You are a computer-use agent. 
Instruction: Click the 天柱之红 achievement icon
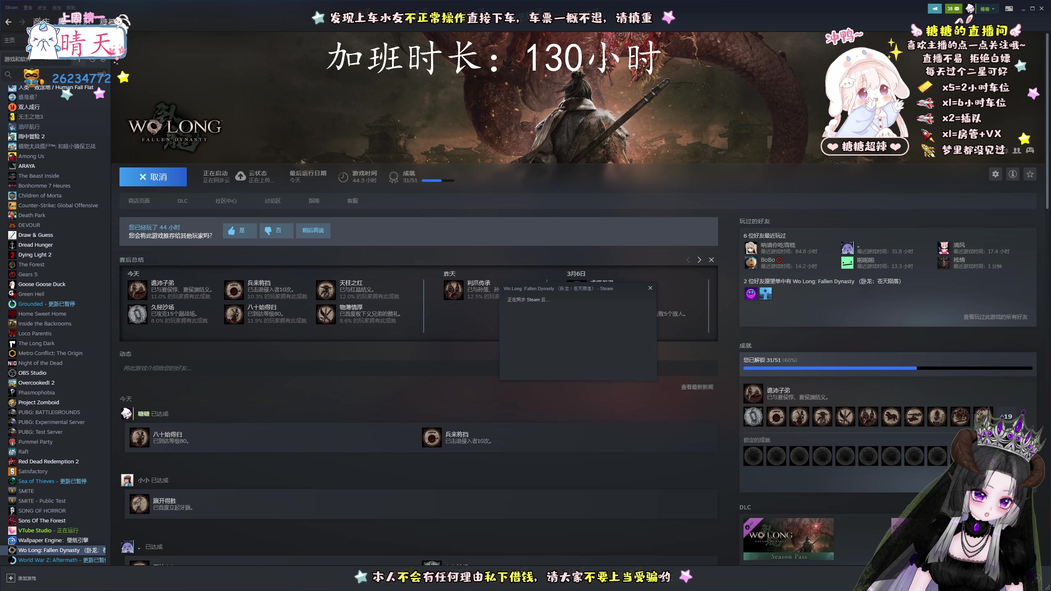click(326, 290)
